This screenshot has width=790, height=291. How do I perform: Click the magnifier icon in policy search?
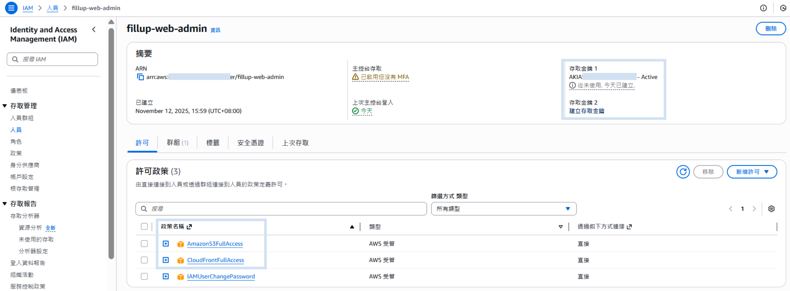click(144, 209)
